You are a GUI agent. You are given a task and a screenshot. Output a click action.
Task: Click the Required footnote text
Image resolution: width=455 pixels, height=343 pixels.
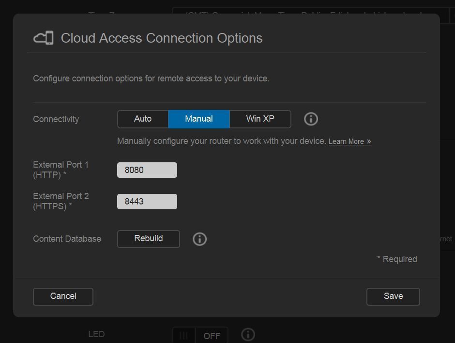[397, 259]
